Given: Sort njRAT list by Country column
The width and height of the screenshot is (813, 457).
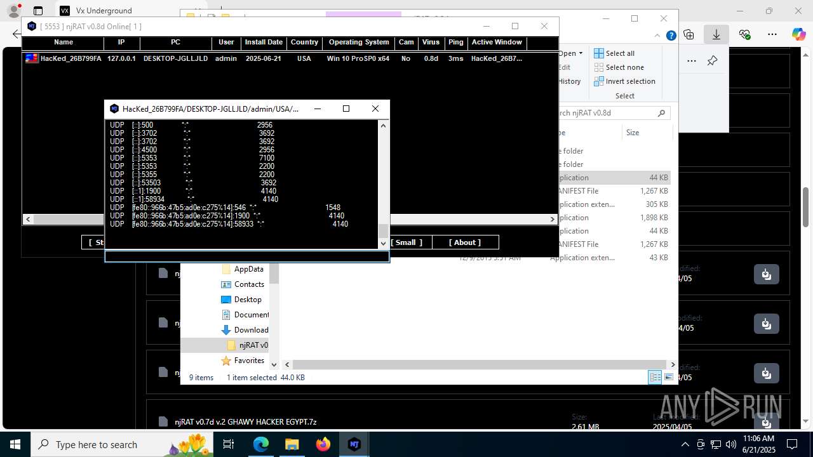Looking at the screenshot, I should (304, 43).
